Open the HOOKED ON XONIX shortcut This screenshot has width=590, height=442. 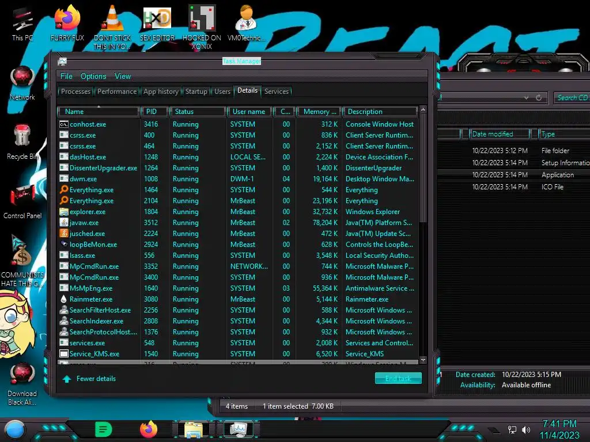pos(202,27)
